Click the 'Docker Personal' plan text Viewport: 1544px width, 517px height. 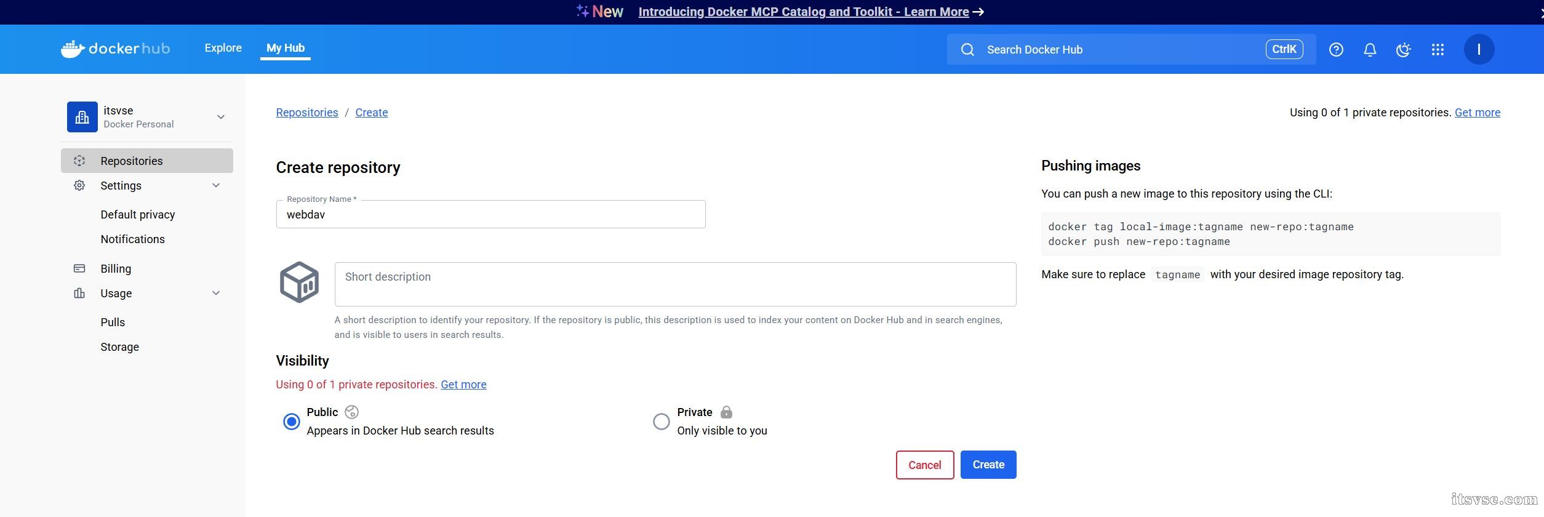[x=138, y=124]
